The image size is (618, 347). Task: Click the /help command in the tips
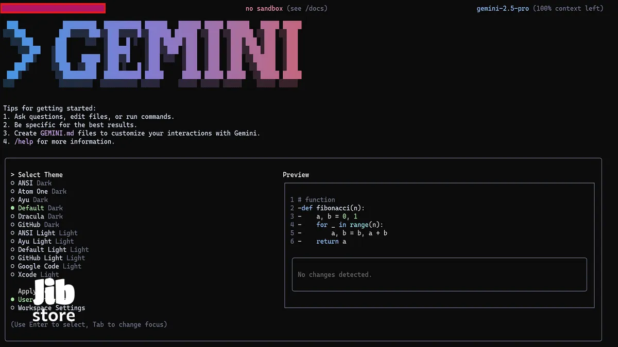click(24, 141)
